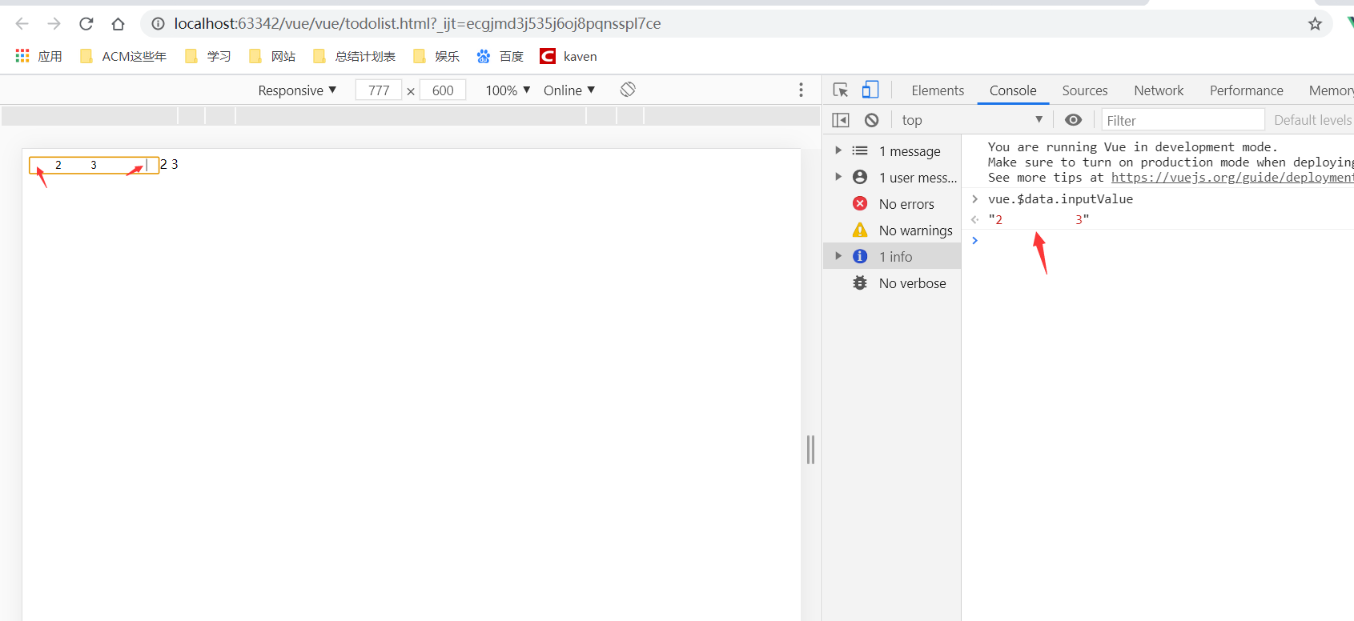Open the kaven bookmark
Viewport: 1354px width, 621px height.
(569, 56)
